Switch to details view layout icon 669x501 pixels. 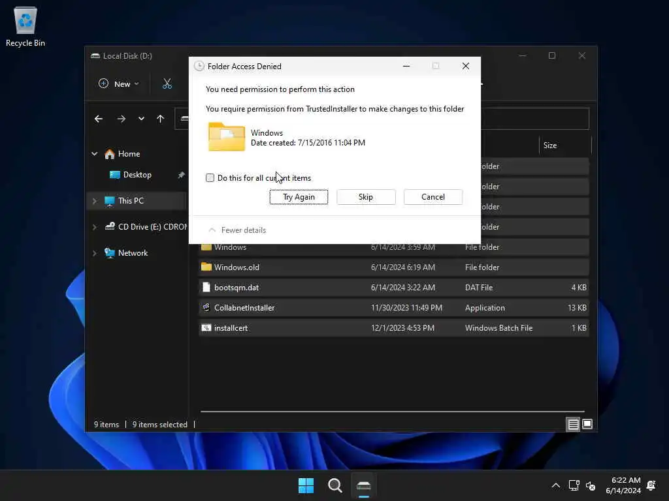(x=573, y=424)
